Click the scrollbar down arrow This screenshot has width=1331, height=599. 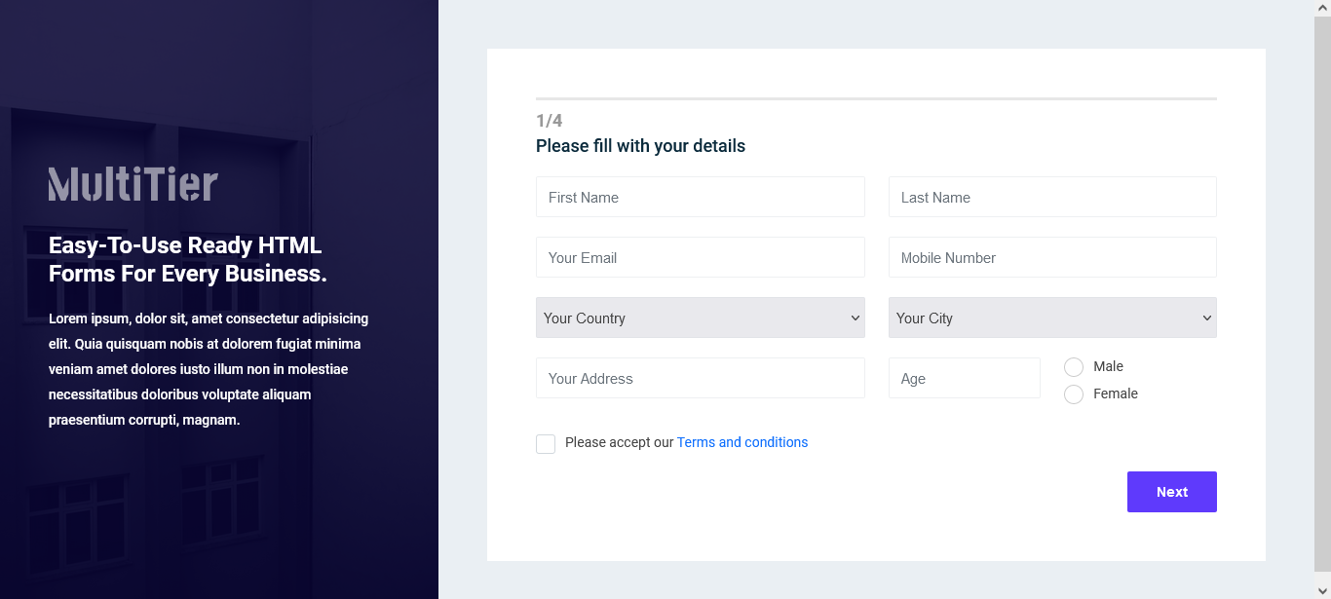(1323, 591)
